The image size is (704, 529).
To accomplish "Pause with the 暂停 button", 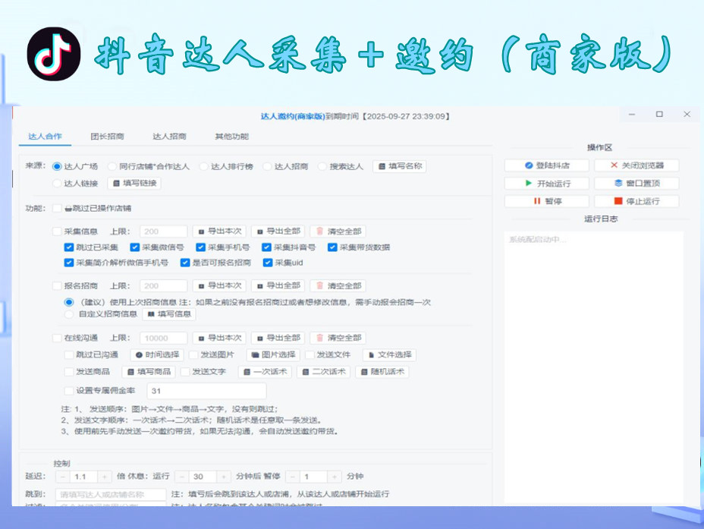I will [546, 201].
